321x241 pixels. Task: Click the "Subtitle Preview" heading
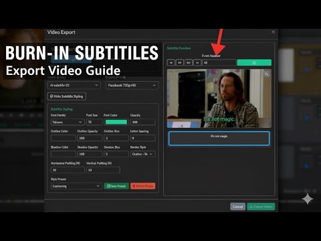[179, 48]
